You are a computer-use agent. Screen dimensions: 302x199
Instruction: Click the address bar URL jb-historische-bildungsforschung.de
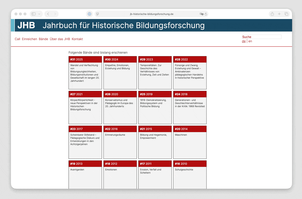tap(152, 14)
